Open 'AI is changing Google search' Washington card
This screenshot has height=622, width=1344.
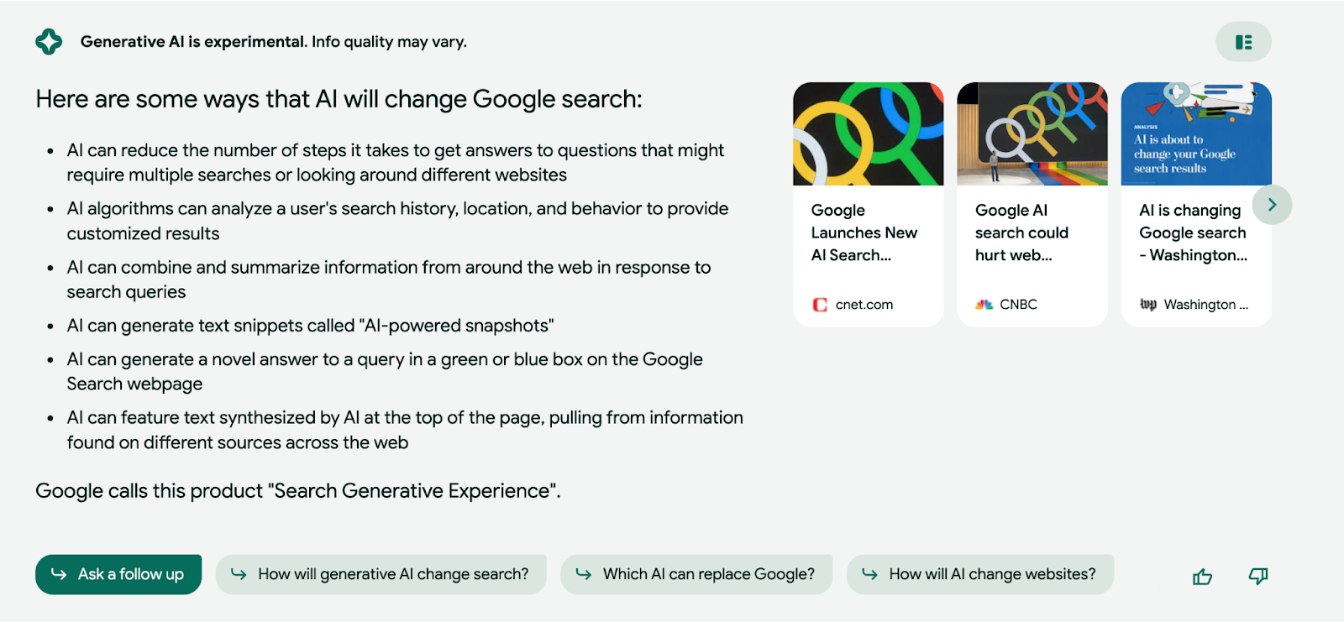tap(1196, 204)
